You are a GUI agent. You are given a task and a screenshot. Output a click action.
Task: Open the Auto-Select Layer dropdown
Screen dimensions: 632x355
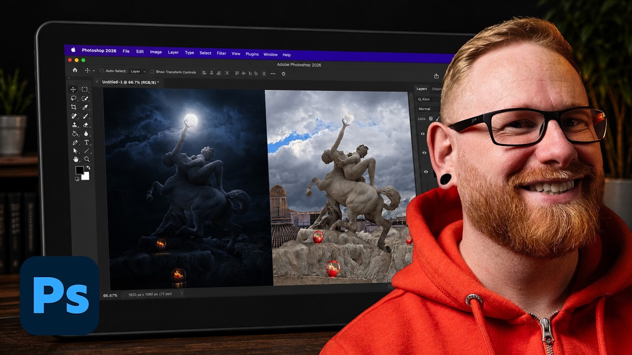(138, 71)
